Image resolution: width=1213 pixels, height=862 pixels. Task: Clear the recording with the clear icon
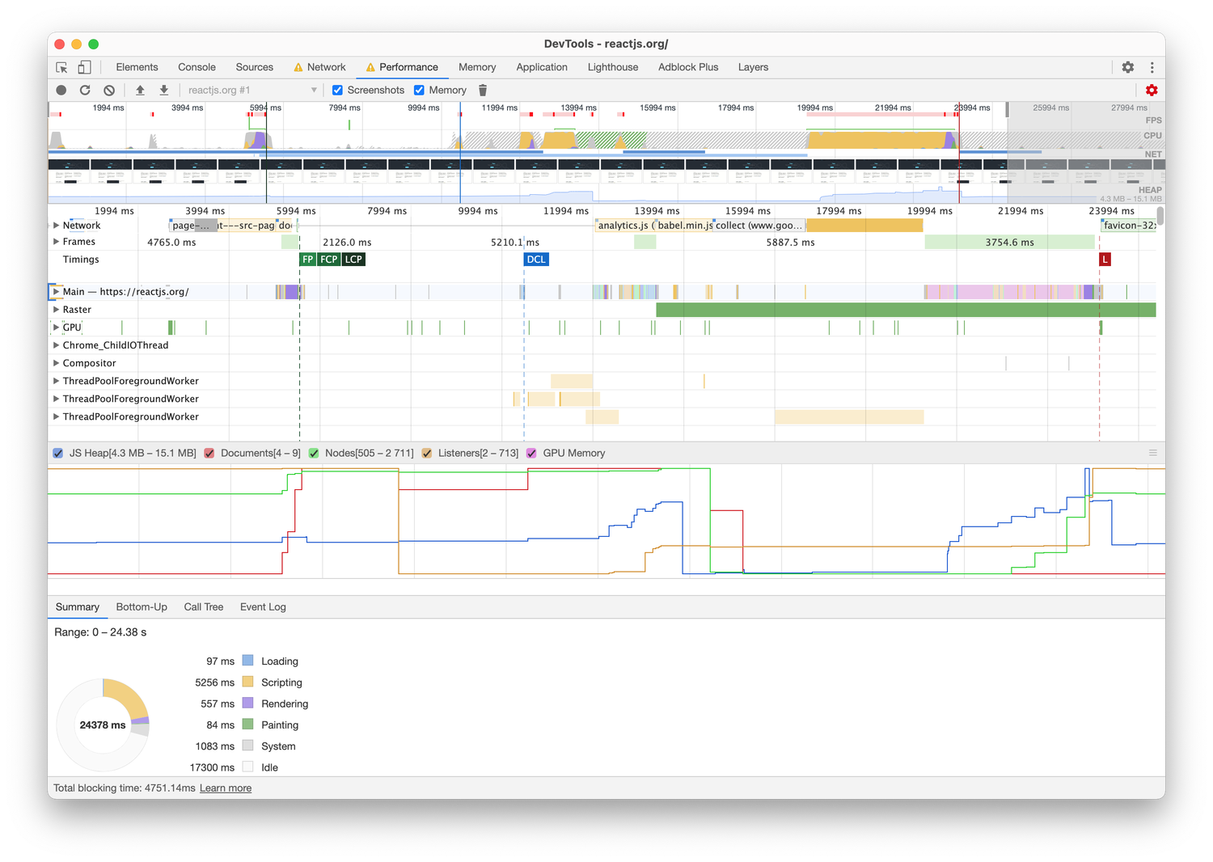coord(109,91)
